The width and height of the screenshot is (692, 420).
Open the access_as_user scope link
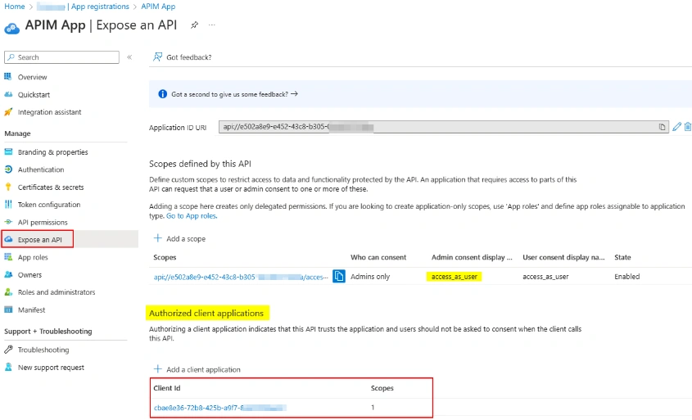click(241, 277)
